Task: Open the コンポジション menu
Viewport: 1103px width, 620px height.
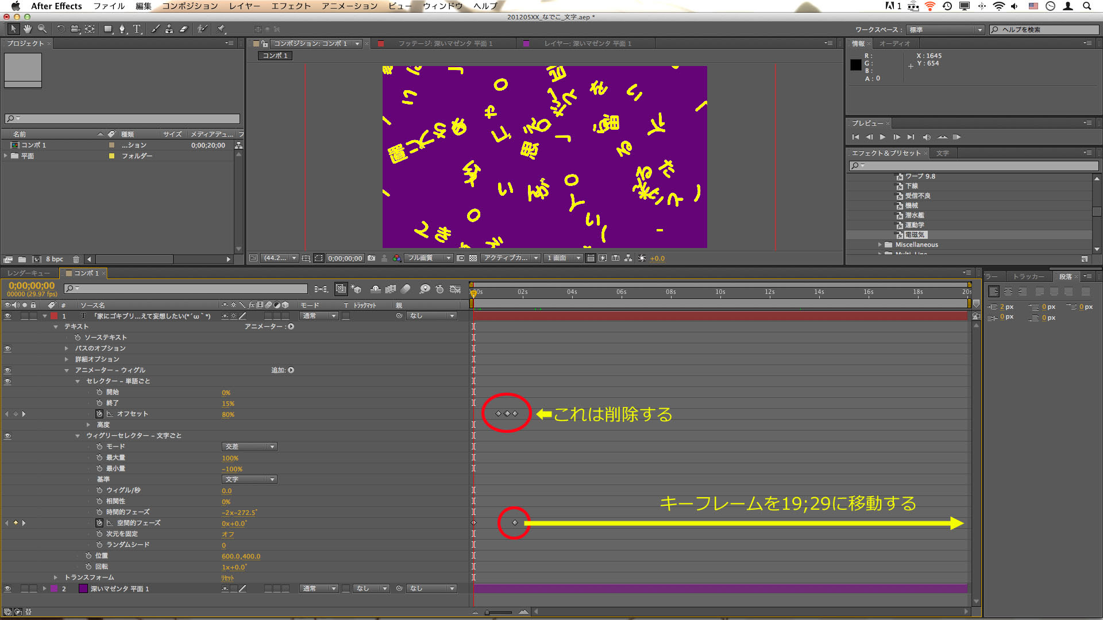Action: tap(190, 6)
